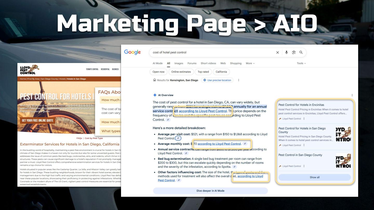The height and width of the screenshot is (210, 374).
Task: Click source link icon after other factors bullet
Action: [x=179, y=180]
